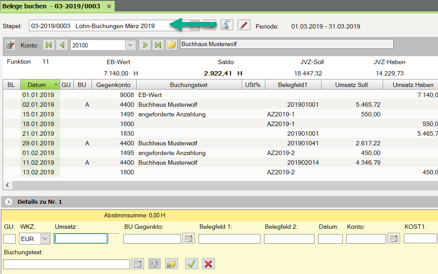Jump to the first account

[x=49, y=45]
